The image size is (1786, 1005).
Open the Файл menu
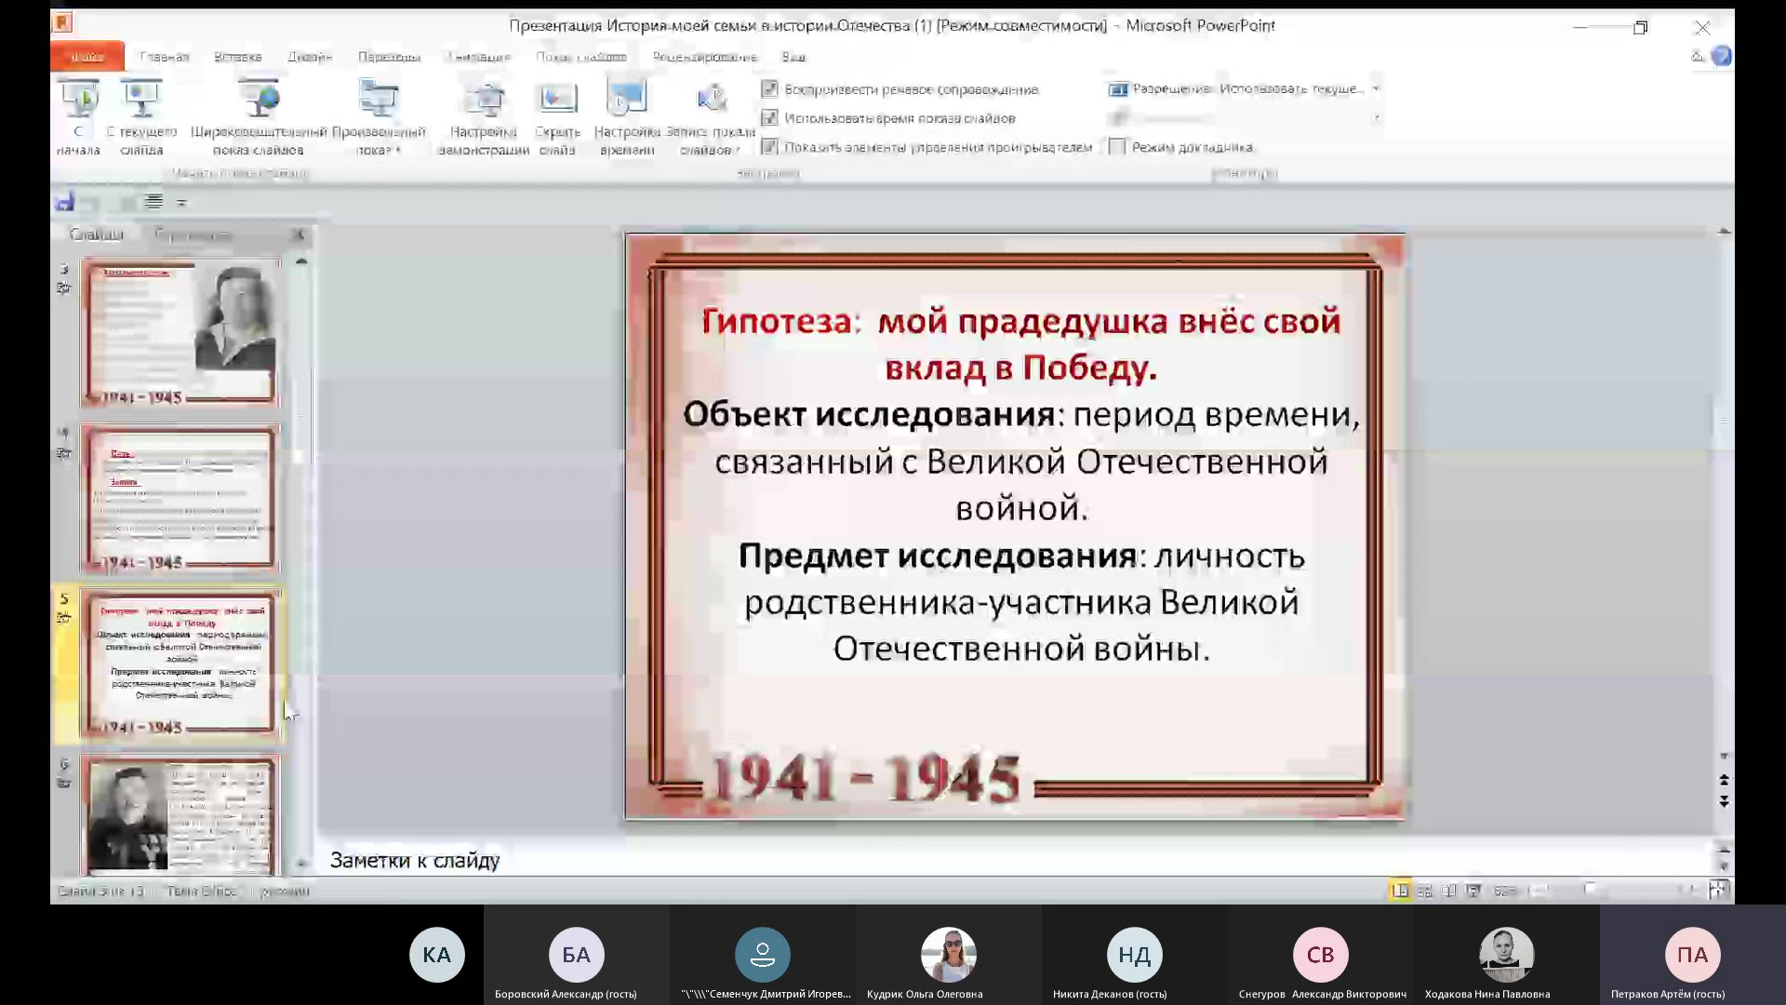87,56
